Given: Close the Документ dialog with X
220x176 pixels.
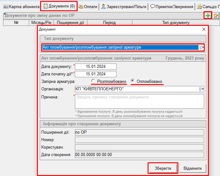Looking at the screenshot, I should (204, 29).
